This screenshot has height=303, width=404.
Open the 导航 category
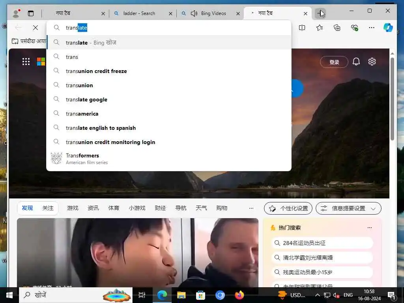[181, 208]
